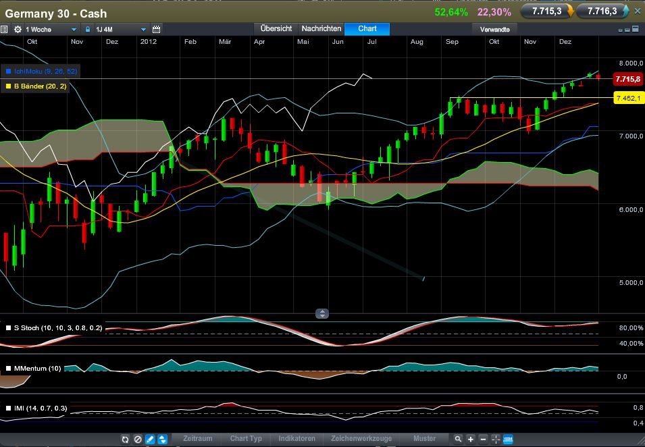The image size is (645, 447).
Task: Click the refresh chart icon in bottom toolbar
Action: tap(126, 439)
